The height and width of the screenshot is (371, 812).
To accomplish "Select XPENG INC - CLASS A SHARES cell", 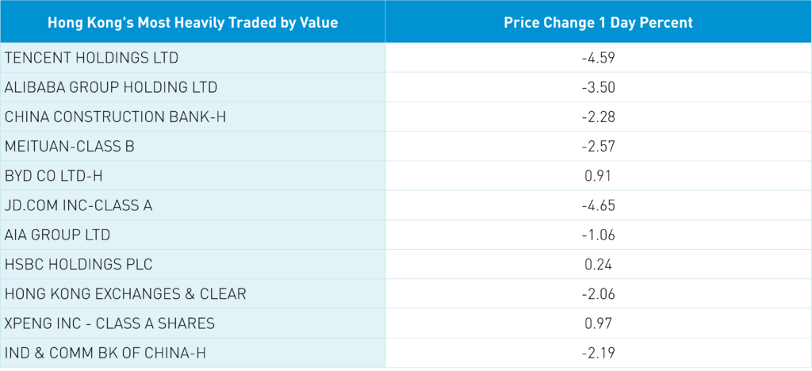I will click(109, 323).
